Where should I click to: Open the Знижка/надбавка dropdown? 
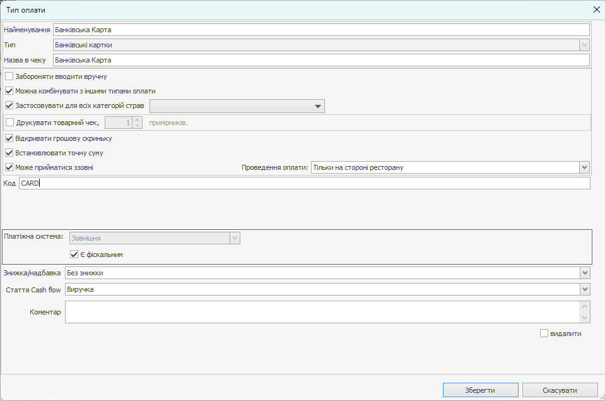click(x=584, y=273)
